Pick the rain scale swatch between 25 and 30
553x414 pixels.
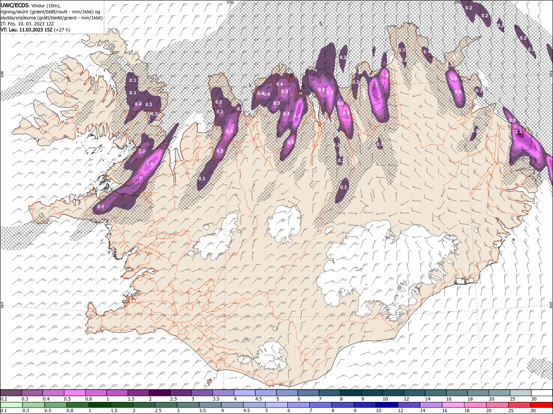pos(519,405)
